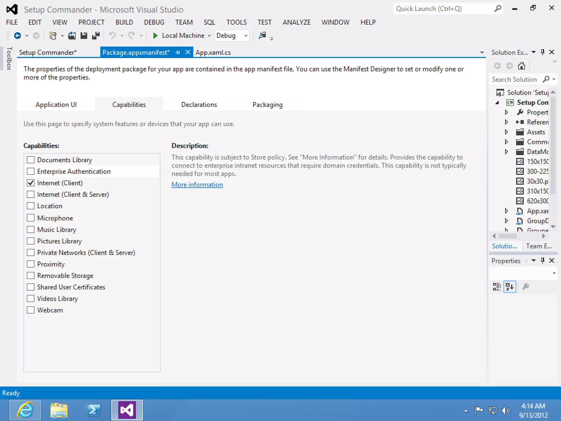Open the Local Machine target dropdown arrow

click(x=209, y=36)
